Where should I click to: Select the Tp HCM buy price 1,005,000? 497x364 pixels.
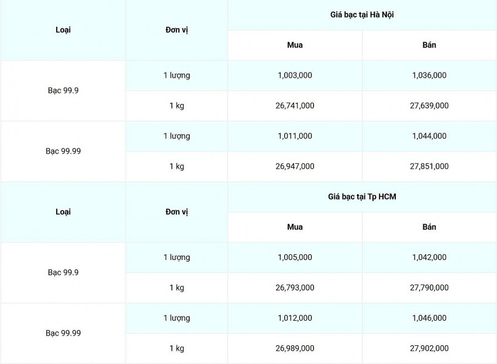click(x=295, y=257)
